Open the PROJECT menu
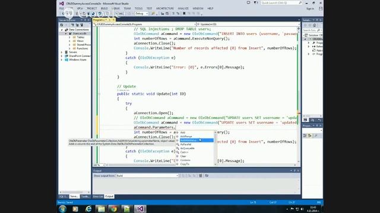The width and height of the screenshot is (380, 213). (92, 8)
